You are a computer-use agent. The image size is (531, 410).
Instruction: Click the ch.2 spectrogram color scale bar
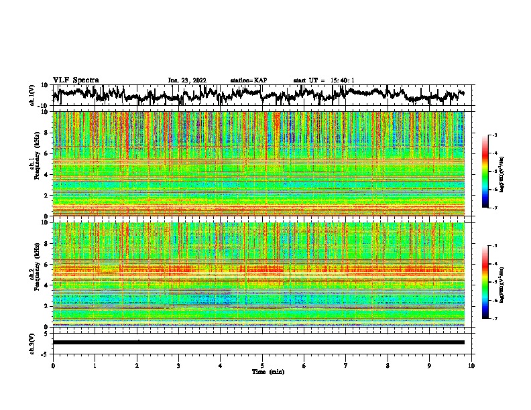click(485, 282)
